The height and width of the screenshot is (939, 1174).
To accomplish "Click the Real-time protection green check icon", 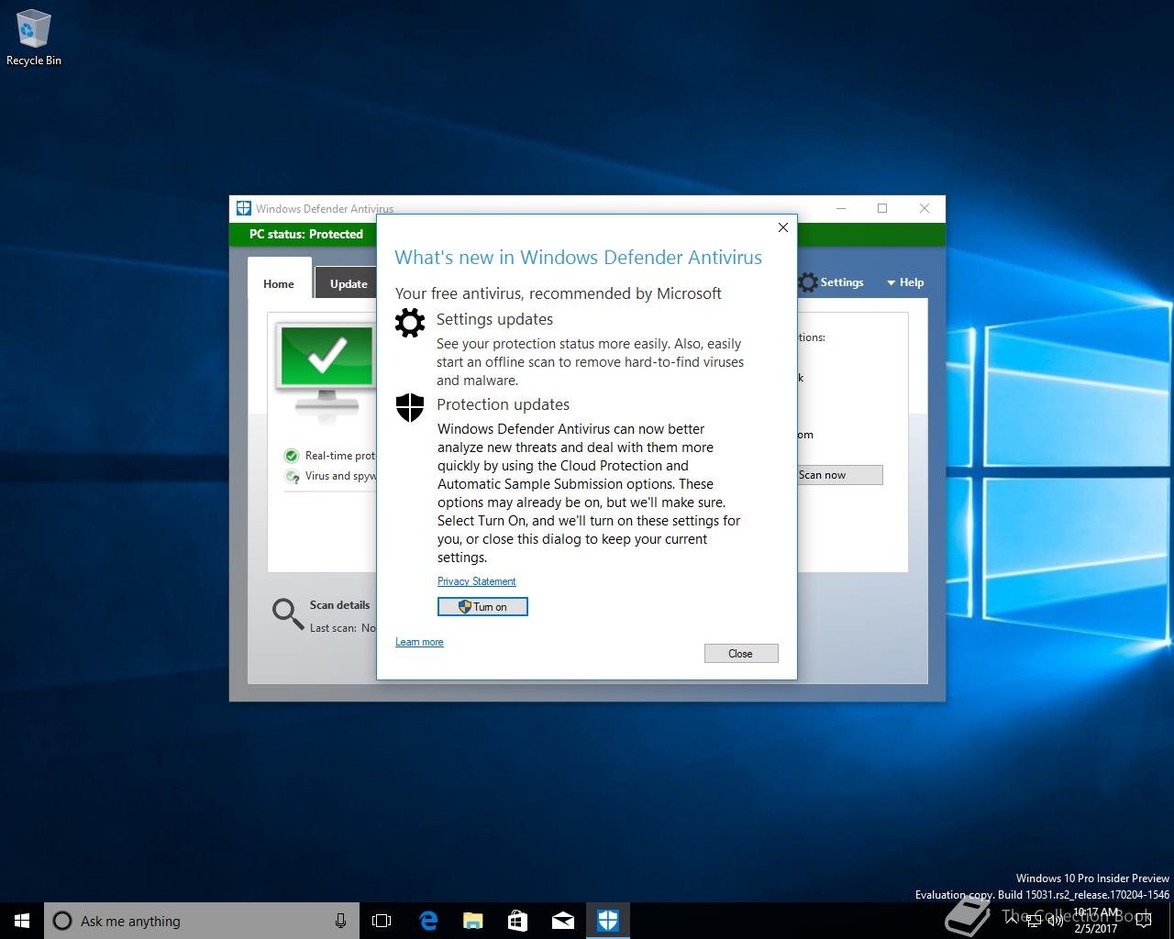I will click(x=292, y=456).
